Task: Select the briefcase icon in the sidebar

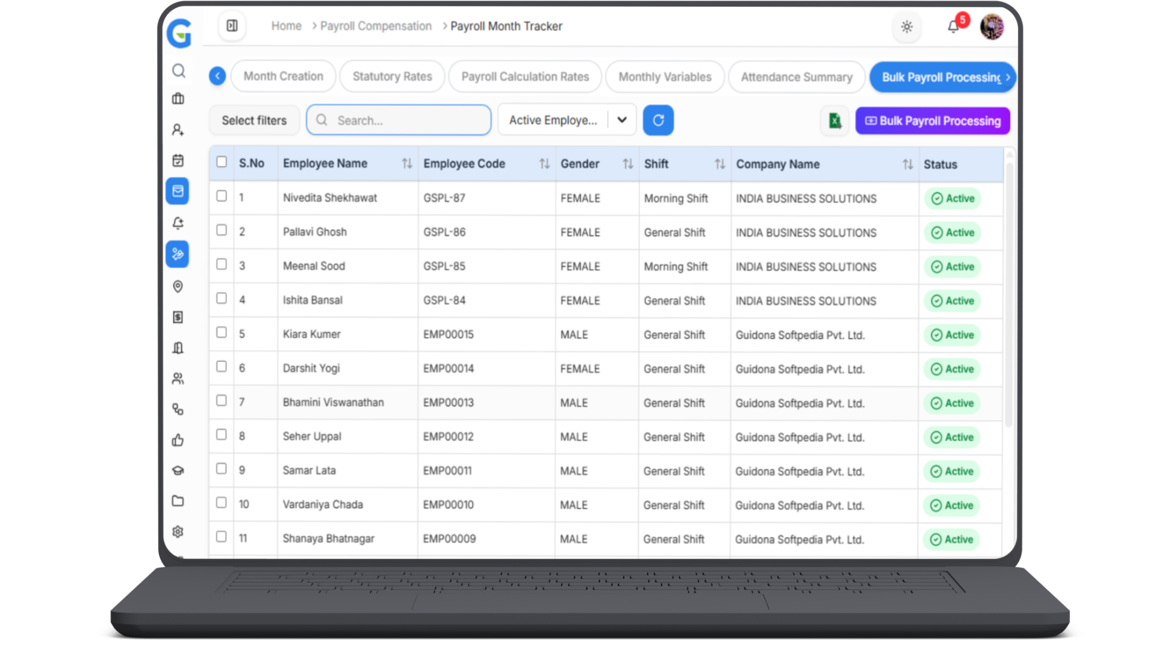Action: (x=178, y=99)
